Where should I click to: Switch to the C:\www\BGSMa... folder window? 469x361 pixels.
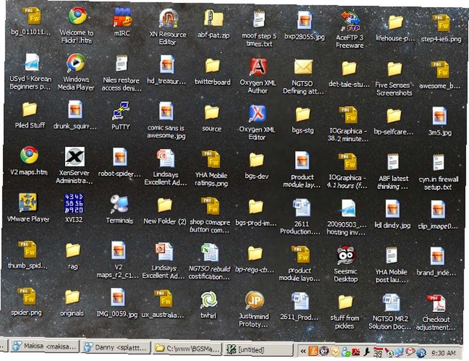pyautogui.click(x=187, y=348)
